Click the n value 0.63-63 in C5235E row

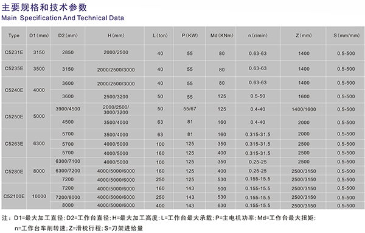258,68
